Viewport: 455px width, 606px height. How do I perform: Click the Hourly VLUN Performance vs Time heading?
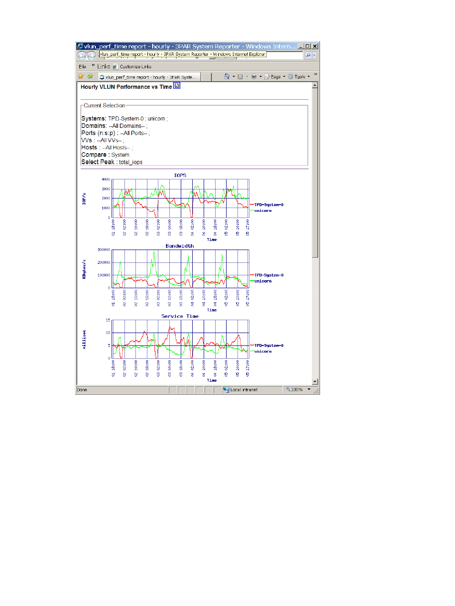pos(126,87)
